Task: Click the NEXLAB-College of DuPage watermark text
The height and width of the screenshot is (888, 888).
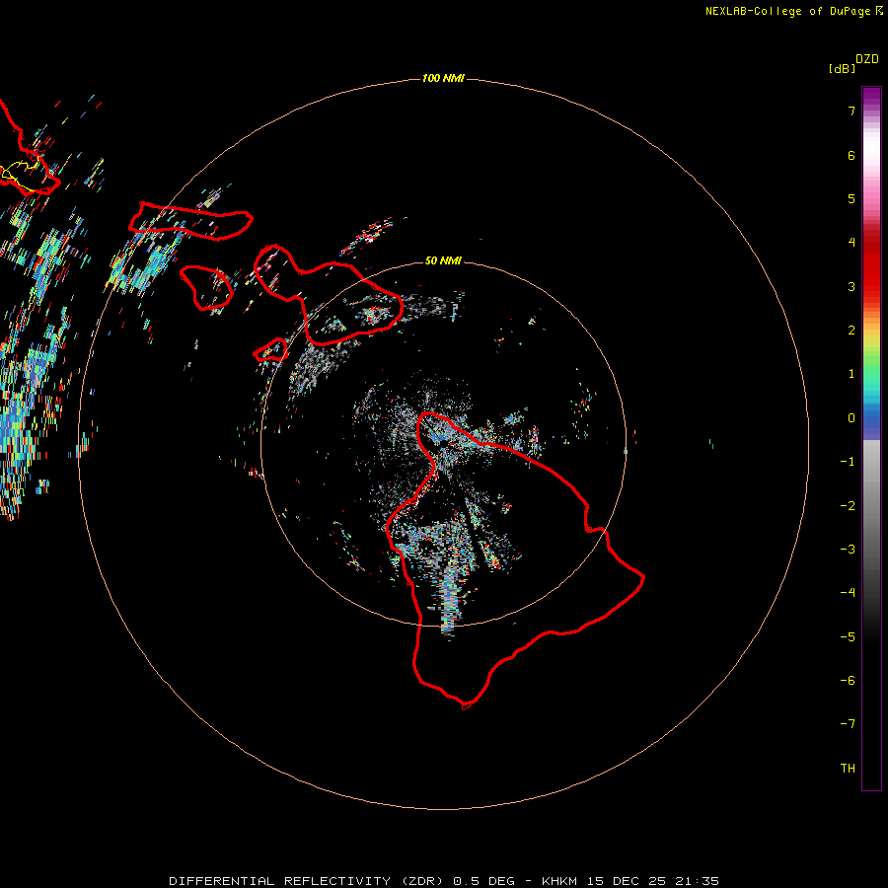Action: pyautogui.click(x=794, y=11)
